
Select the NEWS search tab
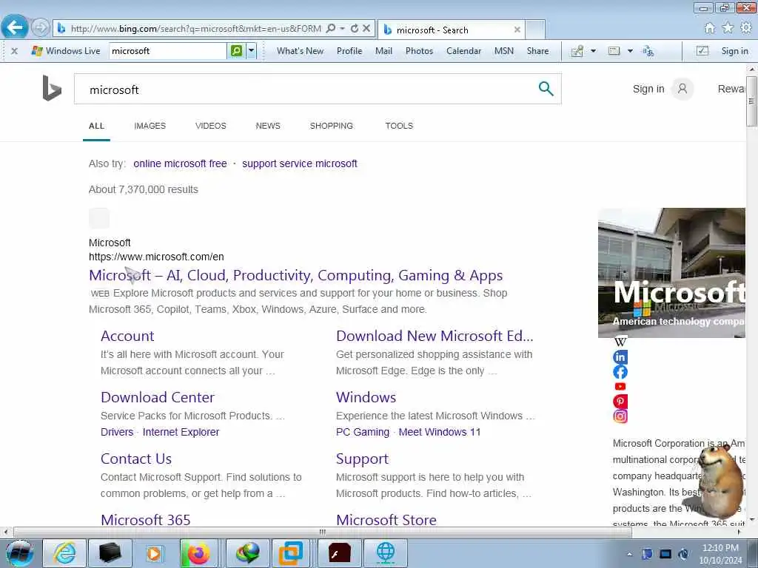pos(268,126)
